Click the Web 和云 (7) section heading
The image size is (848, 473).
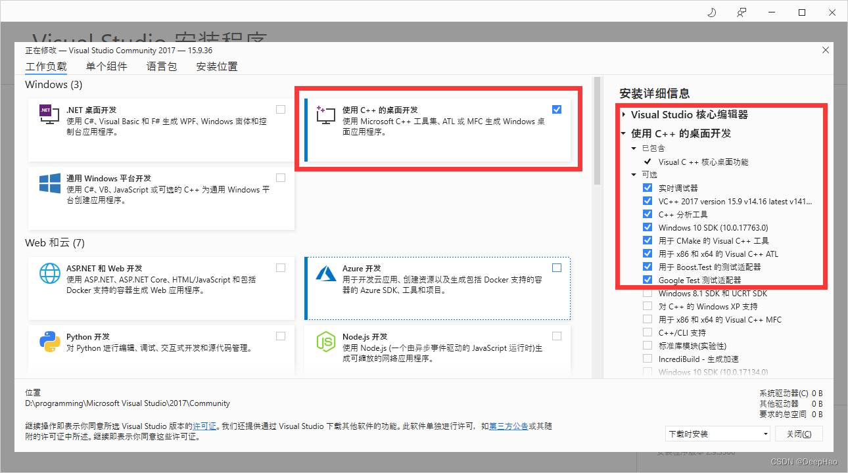(x=55, y=243)
